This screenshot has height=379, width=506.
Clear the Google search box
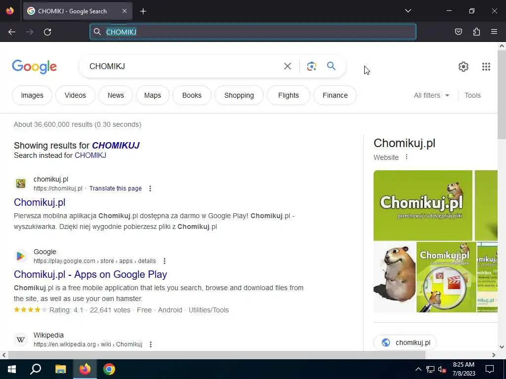(x=287, y=66)
